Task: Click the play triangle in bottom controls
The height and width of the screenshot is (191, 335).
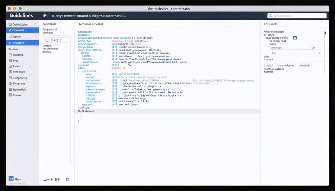Action: [x=51, y=179]
